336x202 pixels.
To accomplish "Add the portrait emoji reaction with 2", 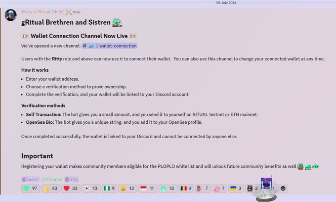I will click(252, 188).
